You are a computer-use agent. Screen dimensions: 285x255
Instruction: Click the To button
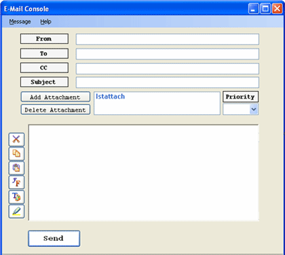pyautogui.click(x=44, y=53)
